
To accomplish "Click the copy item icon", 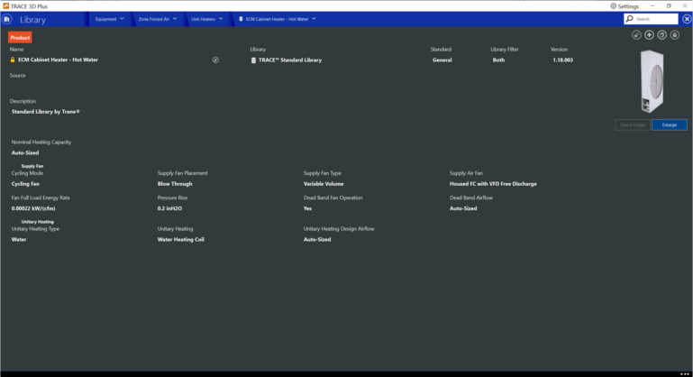I will tap(661, 35).
